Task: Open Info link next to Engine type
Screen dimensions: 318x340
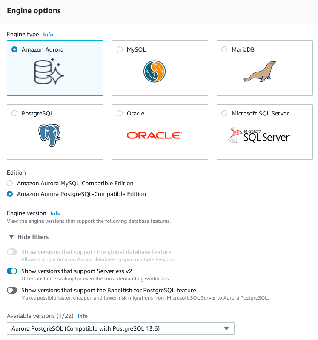Action: tap(48, 35)
